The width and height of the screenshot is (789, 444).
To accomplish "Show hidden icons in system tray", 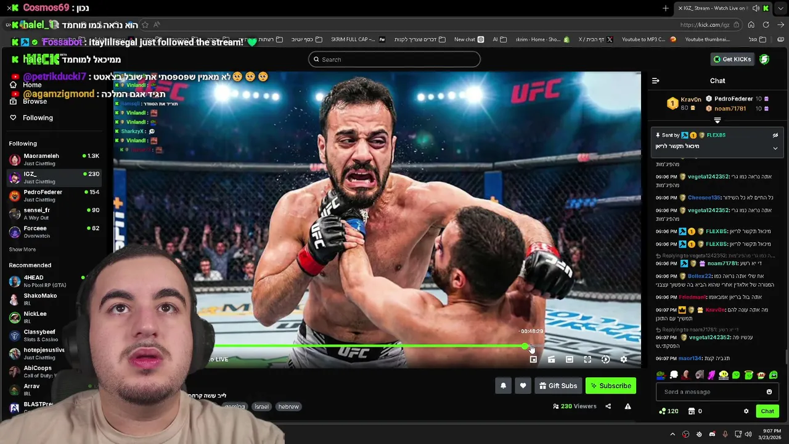I will pyautogui.click(x=672, y=434).
